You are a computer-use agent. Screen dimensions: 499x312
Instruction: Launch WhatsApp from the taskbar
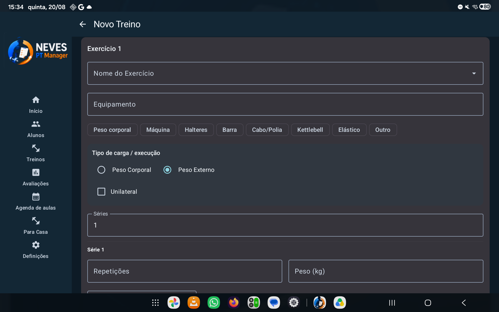pyautogui.click(x=214, y=303)
